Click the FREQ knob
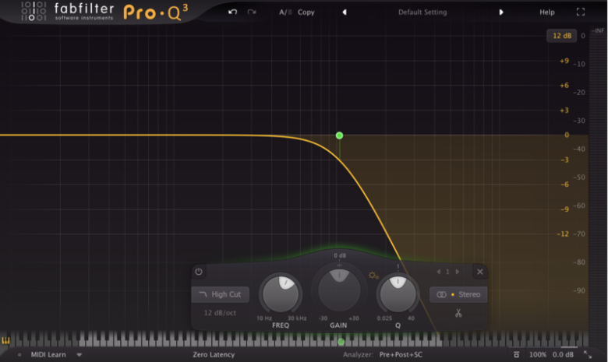This screenshot has height=362, width=608. tap(281, 293)
